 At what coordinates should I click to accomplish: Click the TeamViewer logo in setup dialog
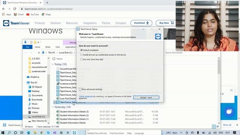158,37
